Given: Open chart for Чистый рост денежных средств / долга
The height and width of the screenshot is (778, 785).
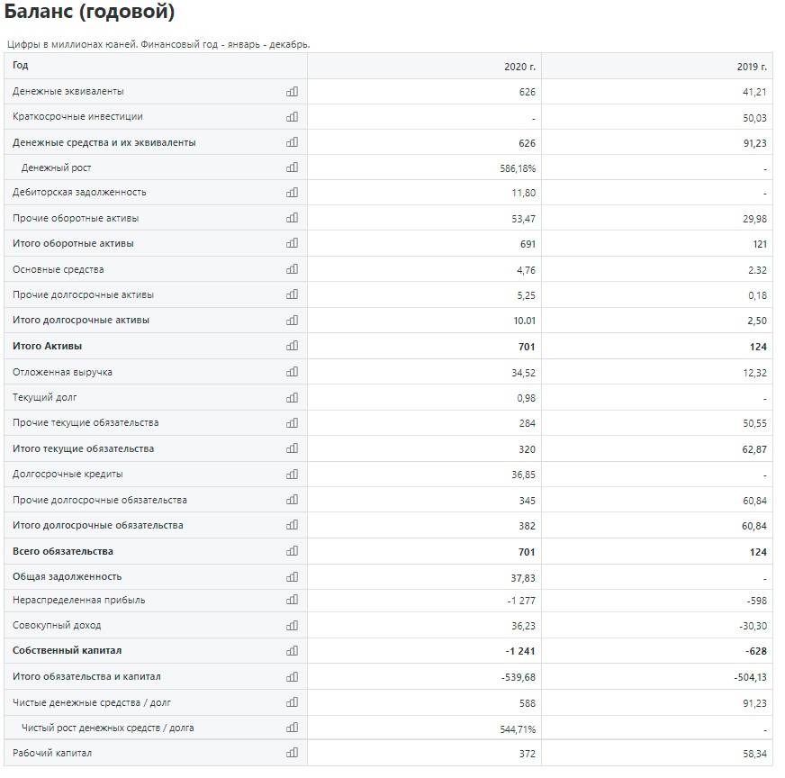Looking at the screenshot, I should point(292,728).
